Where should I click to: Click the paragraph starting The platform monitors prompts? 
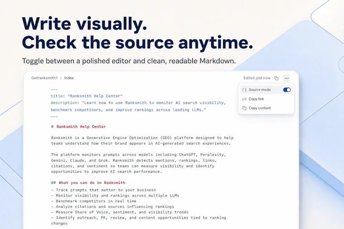139,163
